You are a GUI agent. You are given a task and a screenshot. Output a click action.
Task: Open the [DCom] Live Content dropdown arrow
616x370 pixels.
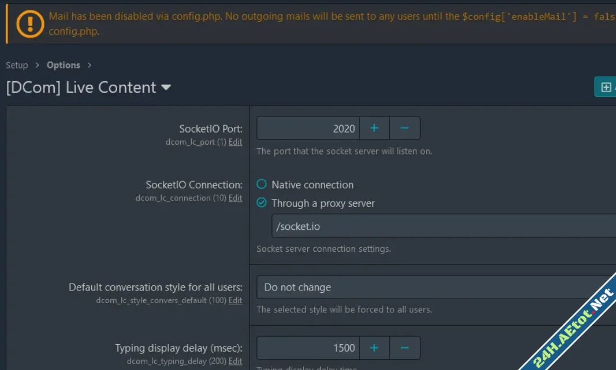pos(166,88)
